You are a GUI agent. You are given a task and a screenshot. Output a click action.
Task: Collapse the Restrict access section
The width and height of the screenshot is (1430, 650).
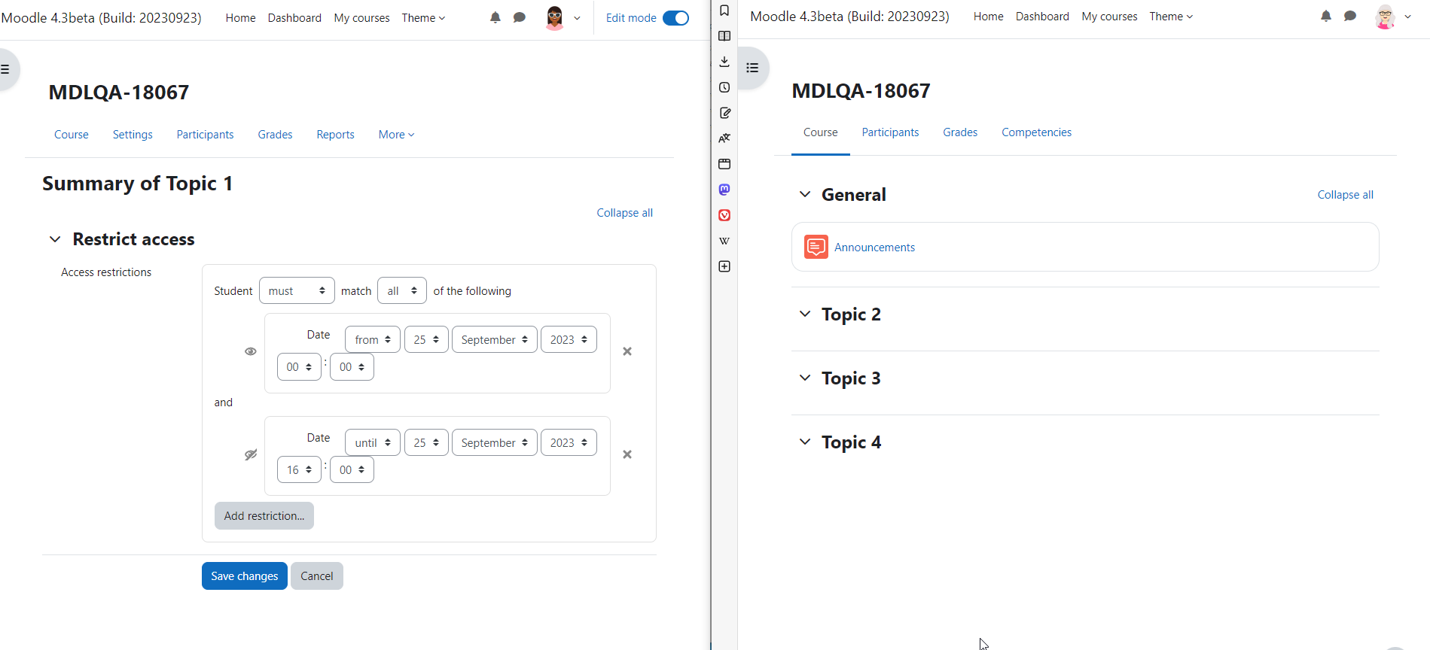[55, 239]
